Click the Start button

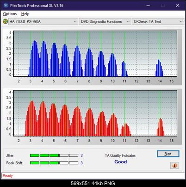point(168,154)
